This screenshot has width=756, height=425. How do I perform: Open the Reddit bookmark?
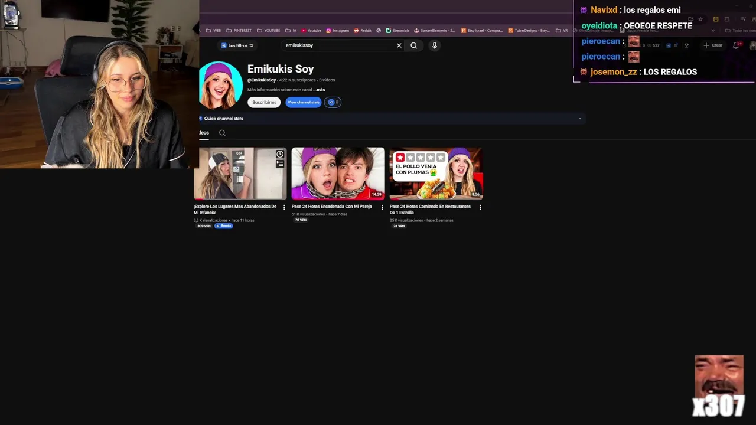click(x=363, y=31)
